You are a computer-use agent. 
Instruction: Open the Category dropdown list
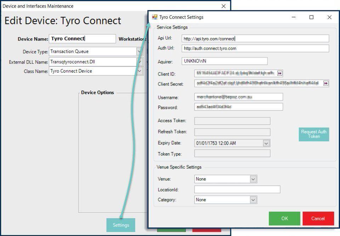pos(253,200)
